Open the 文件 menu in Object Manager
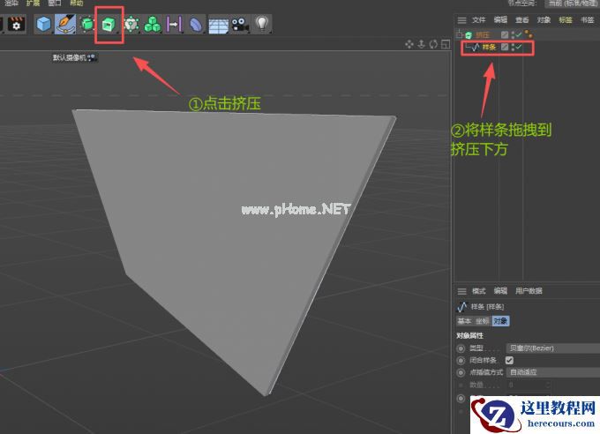Screen dimensions: 600x434 click(479, 20)
